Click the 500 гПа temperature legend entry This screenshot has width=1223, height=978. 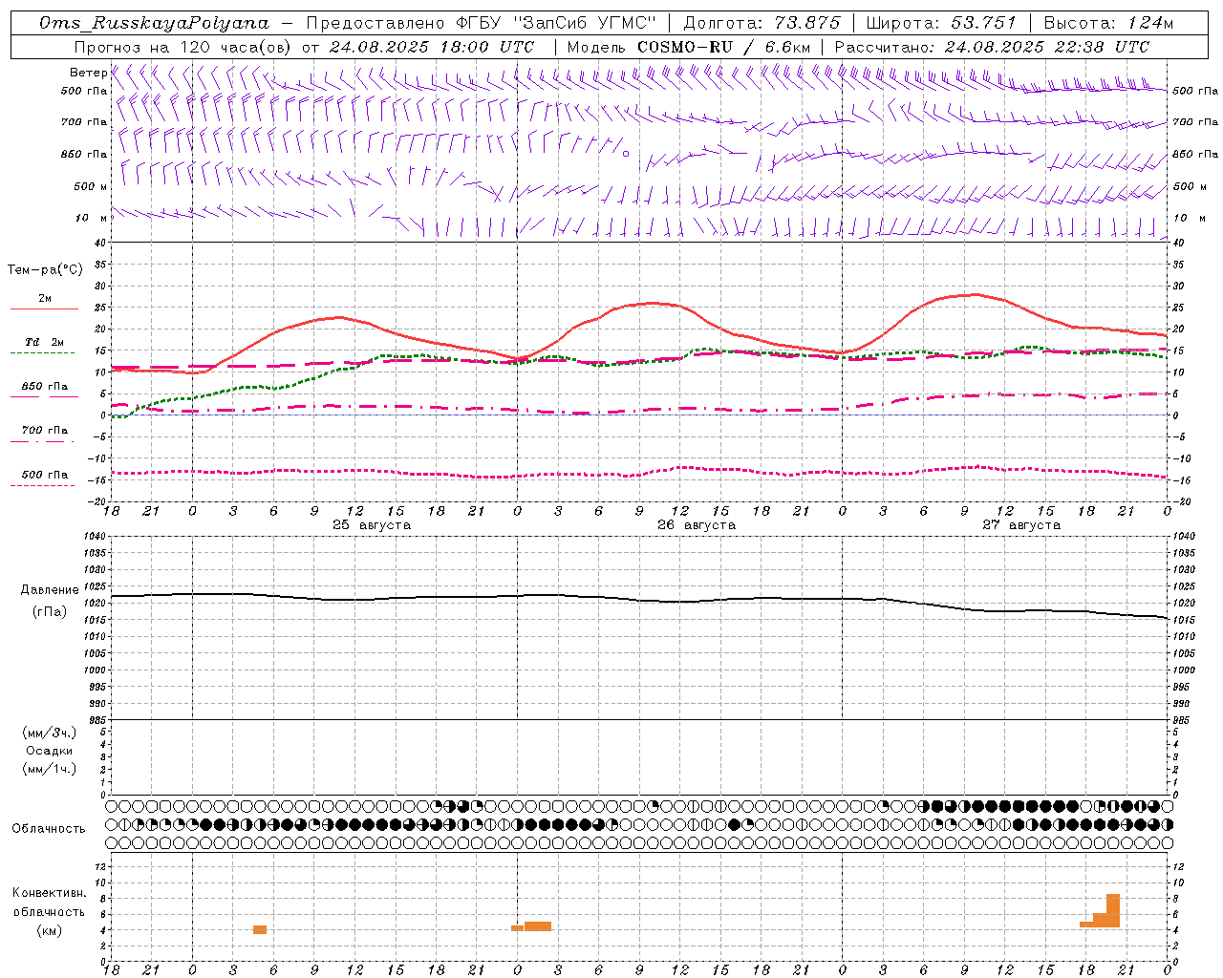tap(44, 478)
